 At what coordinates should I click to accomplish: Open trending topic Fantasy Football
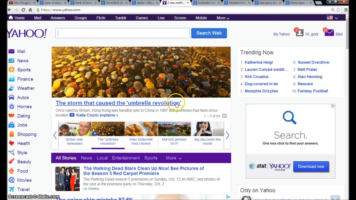point(313,91)
